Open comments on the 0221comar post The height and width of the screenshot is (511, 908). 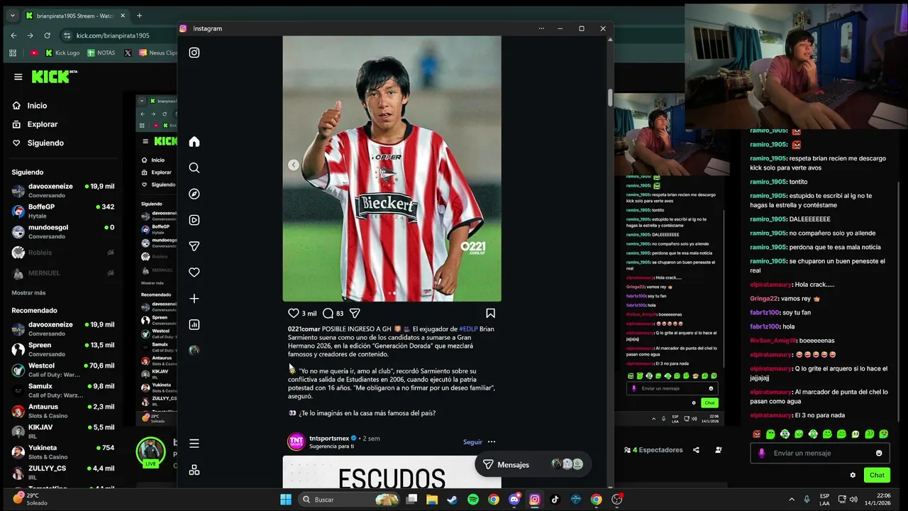coord(328,313)
